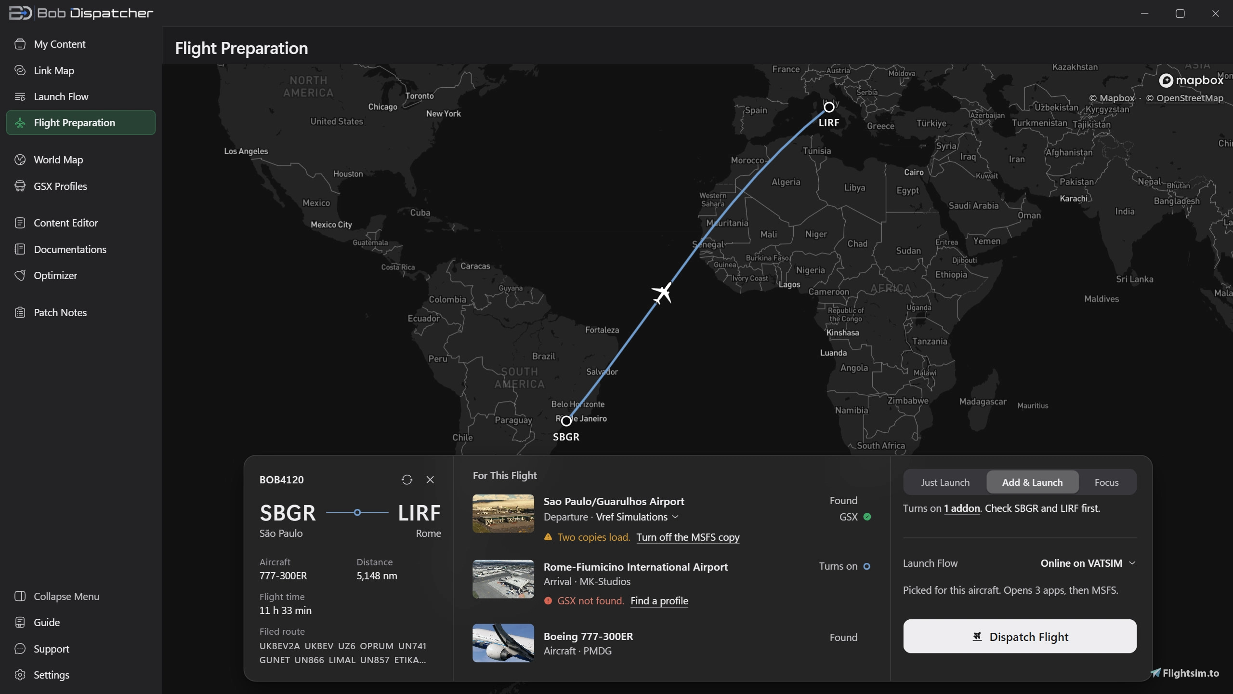Click the Sao Paulo/Guarulhos Airport thumbnail
1233x694 pixels.
pos(503,513)
